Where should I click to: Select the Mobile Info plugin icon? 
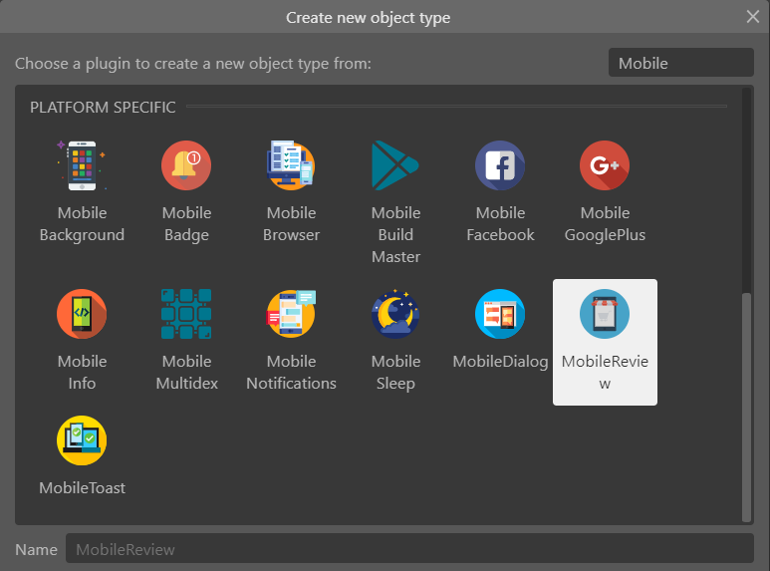pos(82,314)
